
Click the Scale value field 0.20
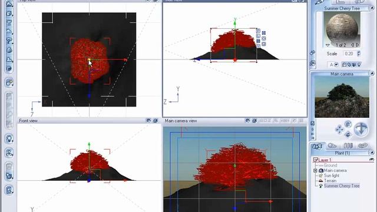click(x=349, y=54)
